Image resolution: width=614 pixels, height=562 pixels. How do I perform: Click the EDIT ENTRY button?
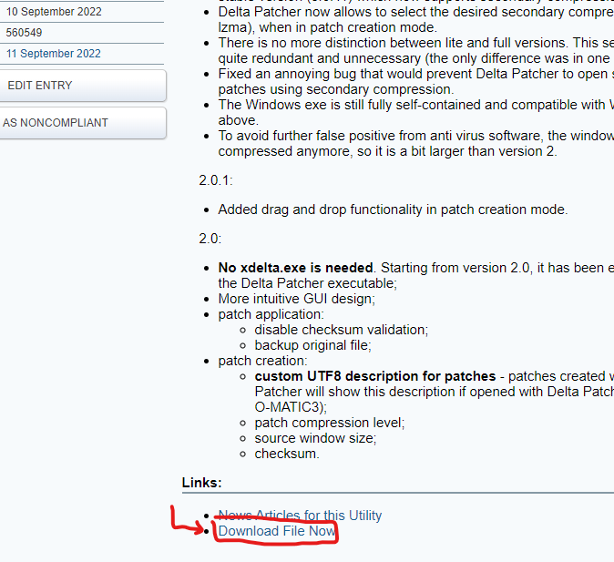click(x=83, y=86)
